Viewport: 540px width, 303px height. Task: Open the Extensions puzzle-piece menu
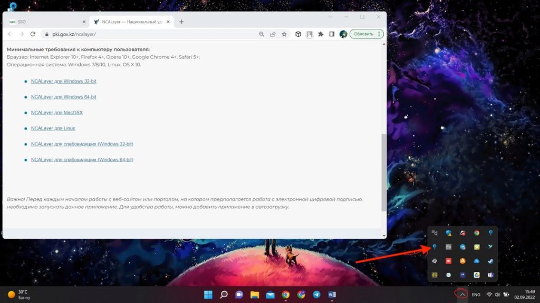point(321,34)
